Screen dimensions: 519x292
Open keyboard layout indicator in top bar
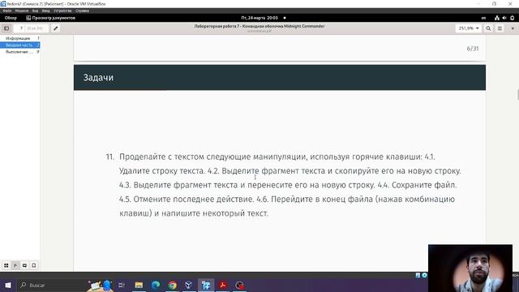[483, 18]
